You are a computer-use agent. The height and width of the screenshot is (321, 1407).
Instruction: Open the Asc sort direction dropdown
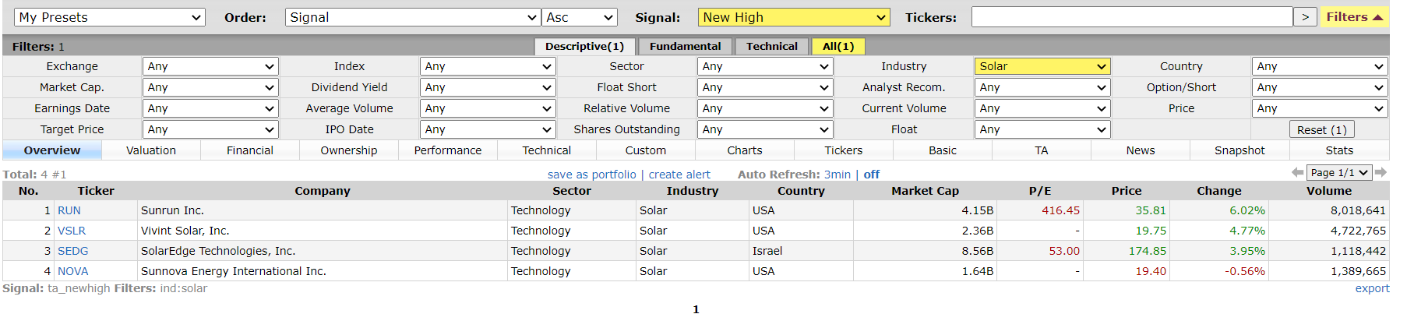click(x=580, y=17)
